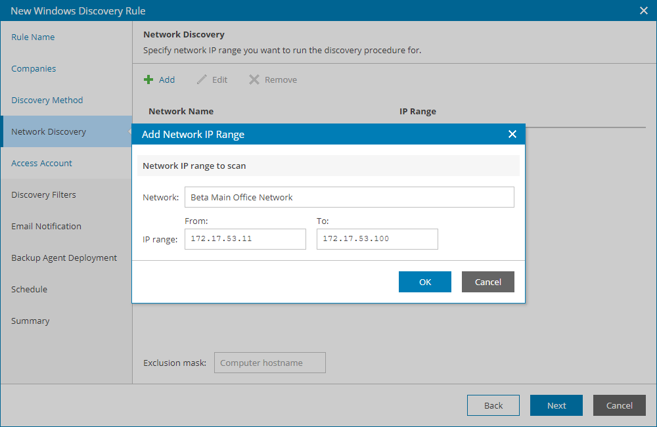Screen dimensions: 657x427
Task: Jump to the Summary step
Action: pos(30,321)
